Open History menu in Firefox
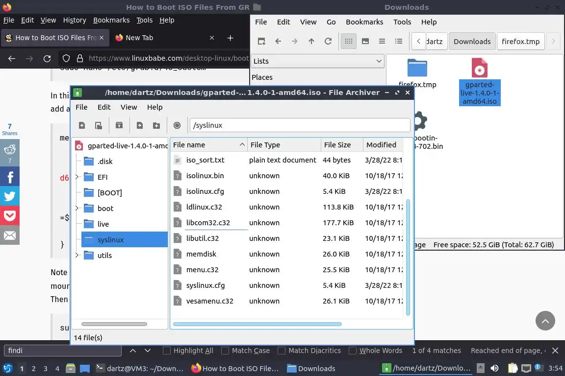The image size is (565, 376). coord(75,20)
